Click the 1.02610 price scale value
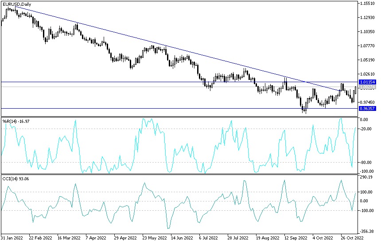Image resolution: width=381 pixels, height=243 pixels. 367,74
